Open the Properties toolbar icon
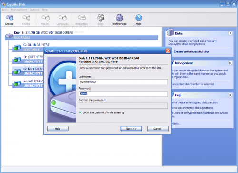This screenshot has height=173, width=238. [81, 18]
